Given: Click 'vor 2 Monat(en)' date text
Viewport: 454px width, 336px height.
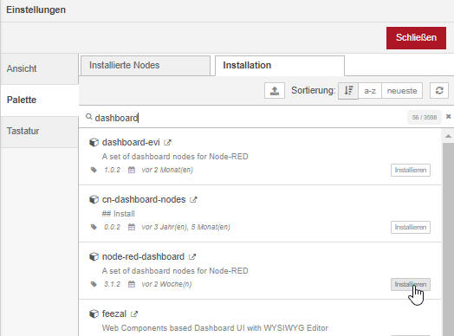Looking at the screenshot, I should (x=167, y=170).
